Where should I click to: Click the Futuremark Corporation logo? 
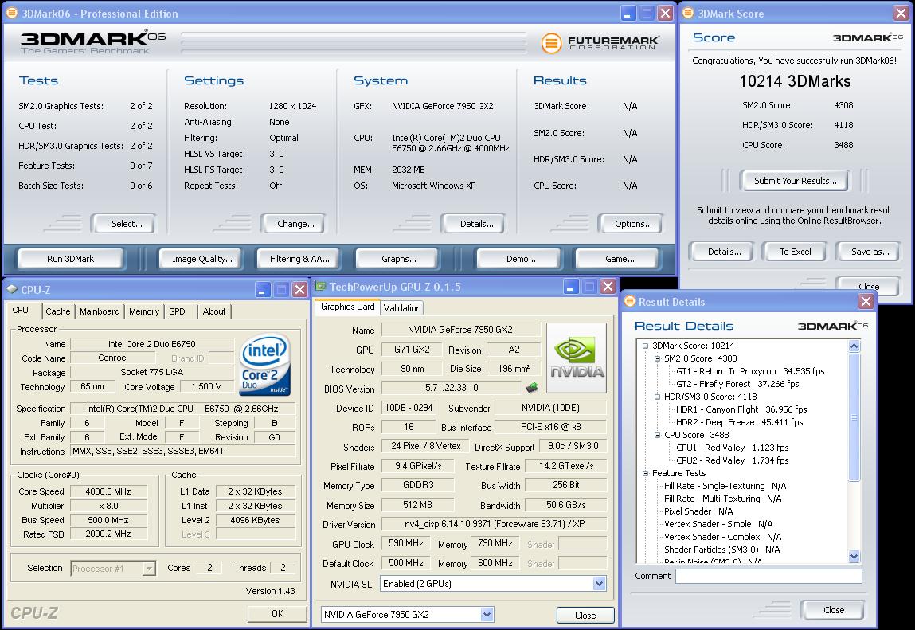[600, 42]
